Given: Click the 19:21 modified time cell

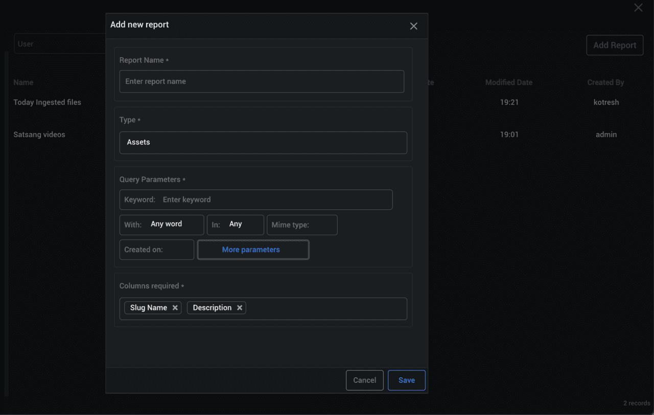Looking at the screenshot, I should (509, 102).
